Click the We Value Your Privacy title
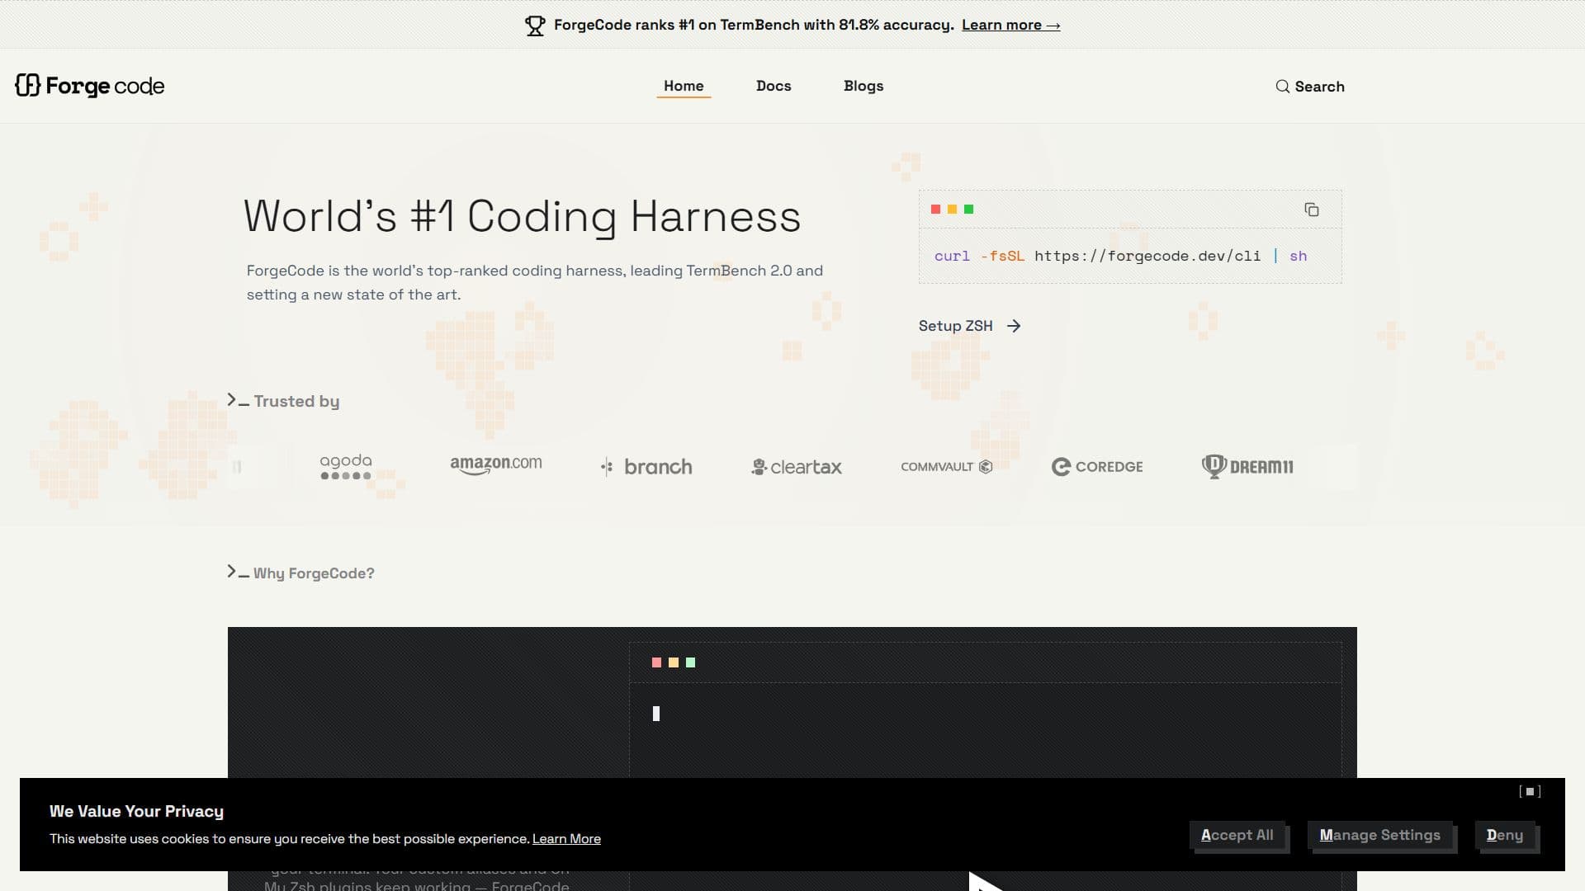 click(x=136, y=811)
